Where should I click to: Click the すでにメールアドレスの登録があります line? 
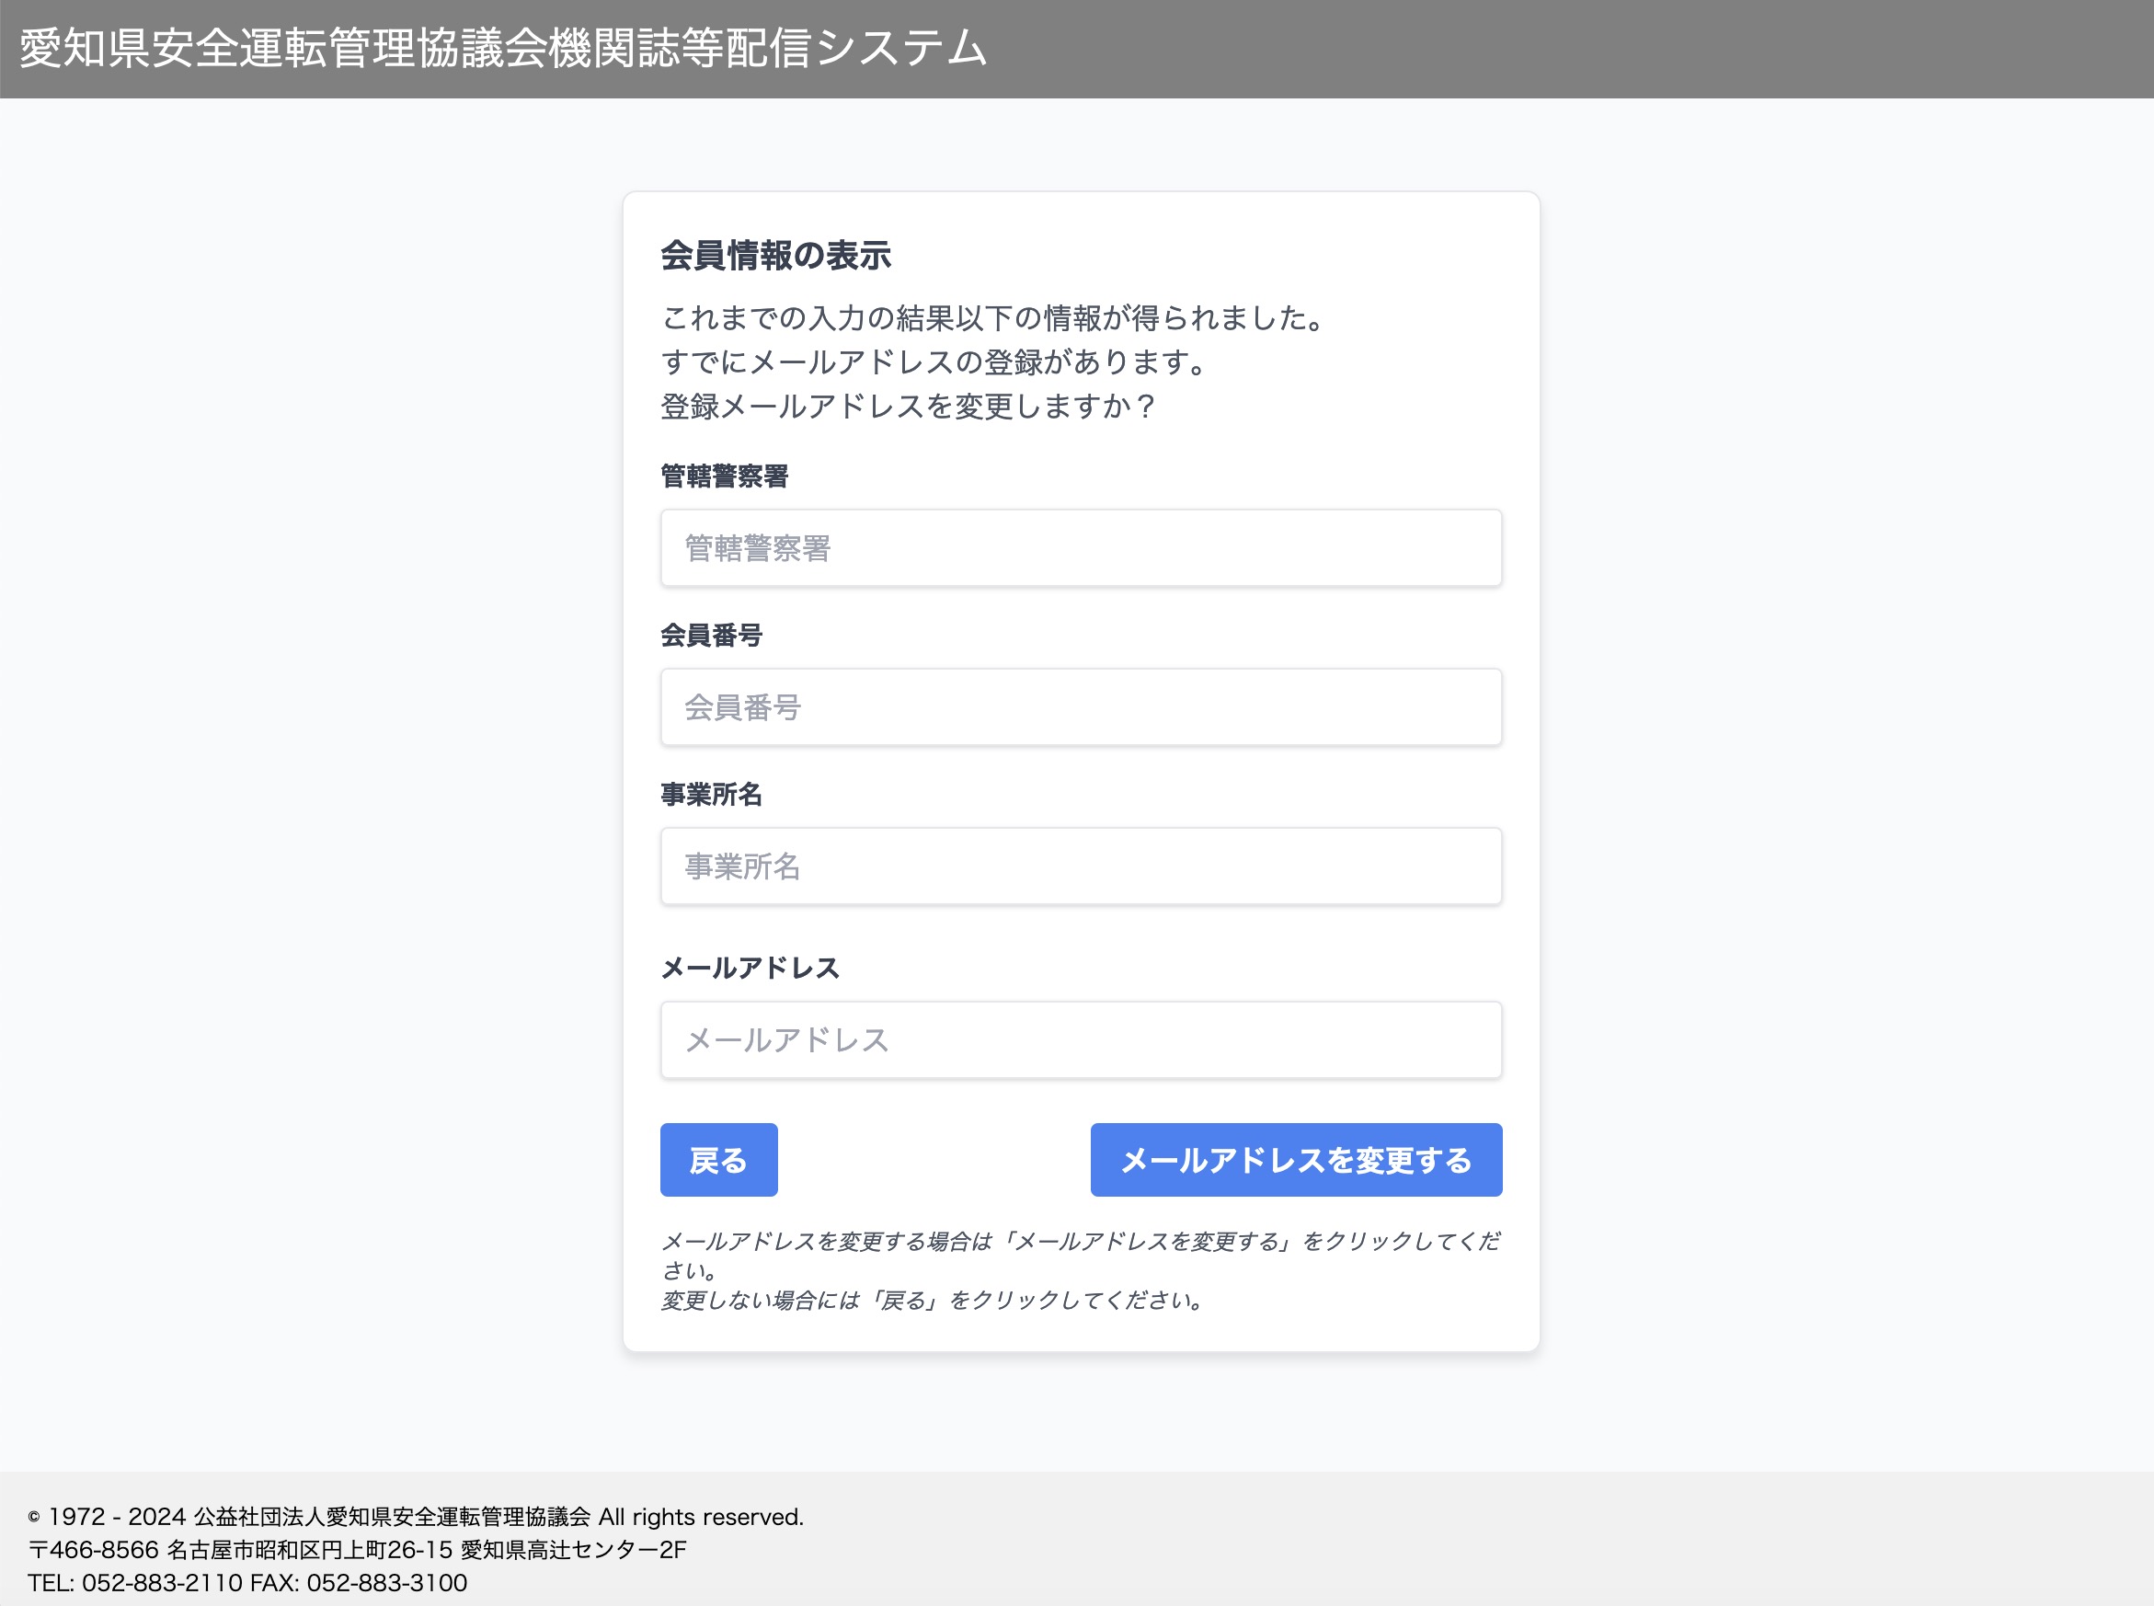coord(935,361)
